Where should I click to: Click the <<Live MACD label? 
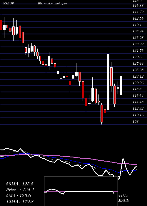coord(124,198)
